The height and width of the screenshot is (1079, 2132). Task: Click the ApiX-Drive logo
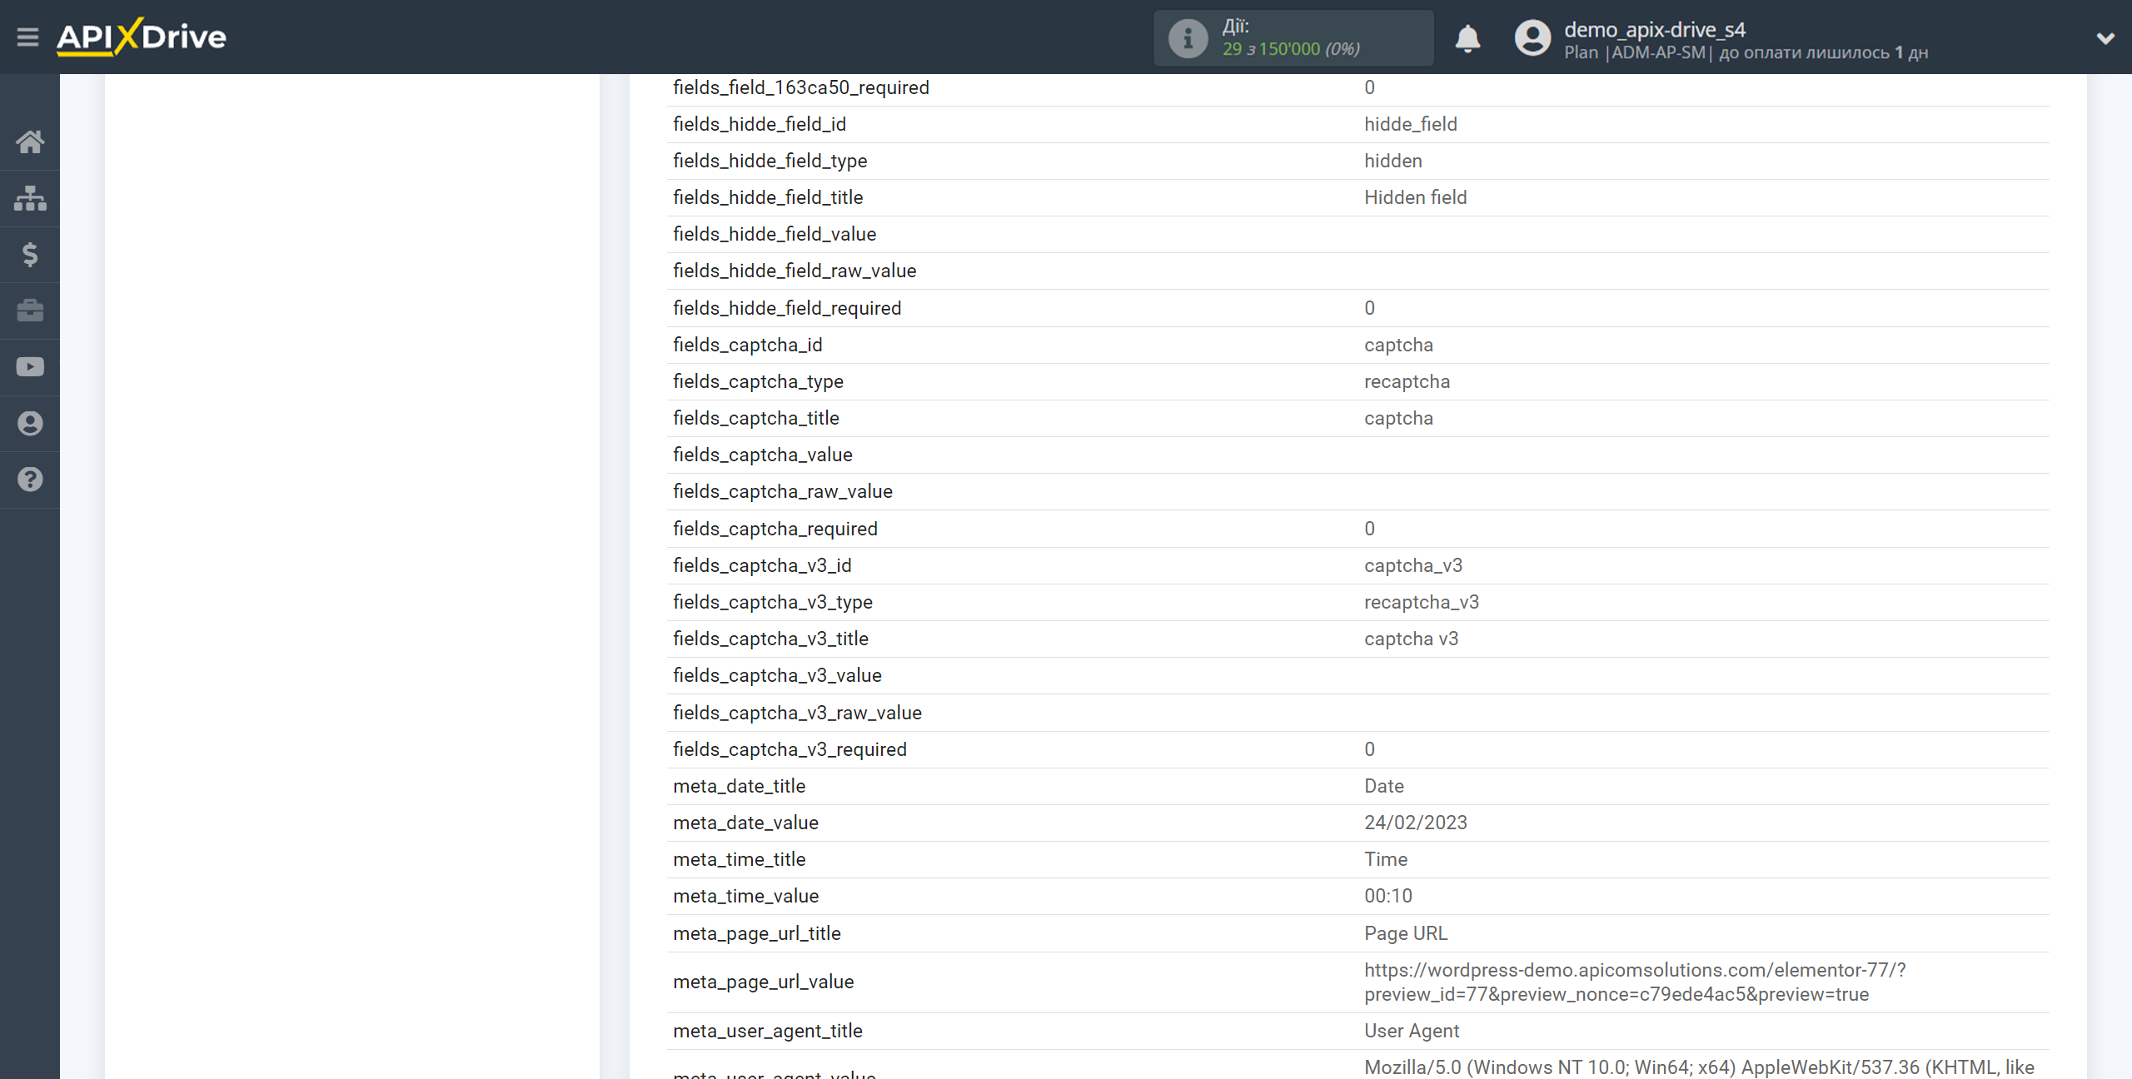[x=142, y=37]
